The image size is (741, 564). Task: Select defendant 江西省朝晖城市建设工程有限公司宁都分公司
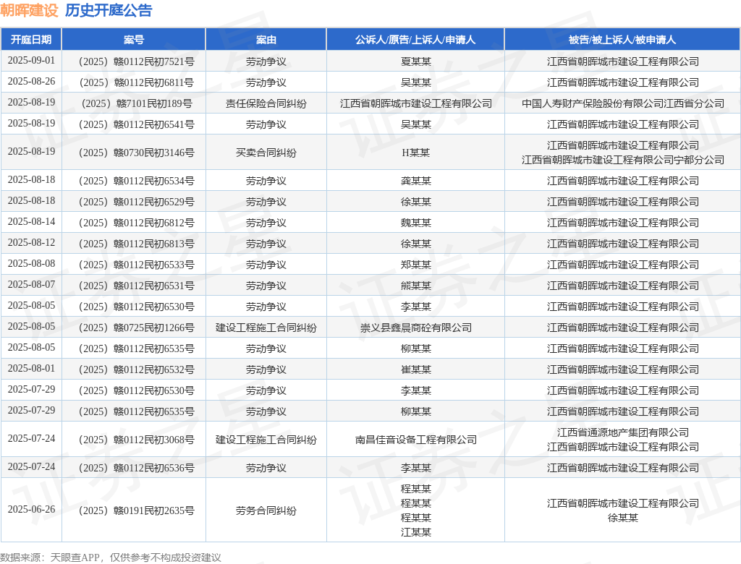click(x=623, y=160)
